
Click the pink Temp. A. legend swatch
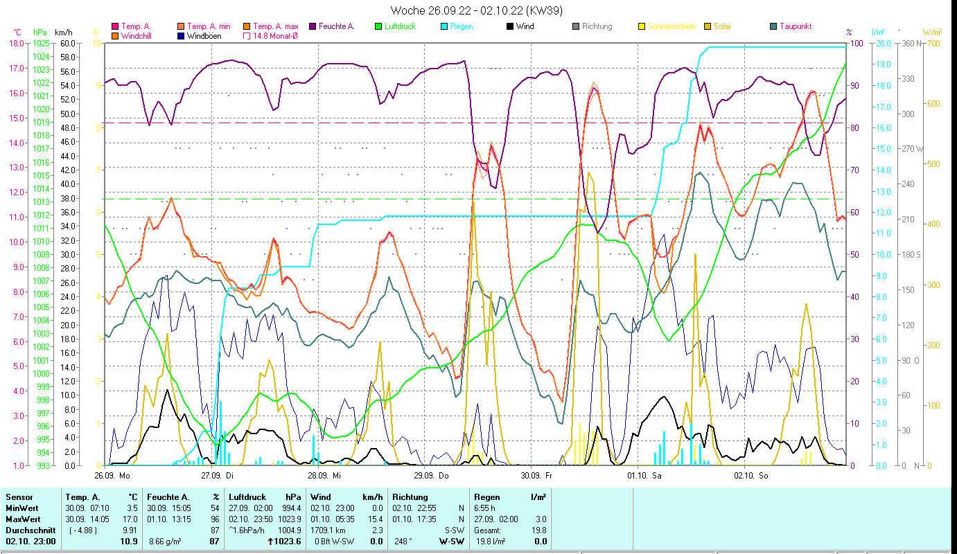pos(115,26)
